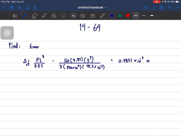Redo the last action
The width and height of the screenshot is (181, 136).
pos(154,8)
